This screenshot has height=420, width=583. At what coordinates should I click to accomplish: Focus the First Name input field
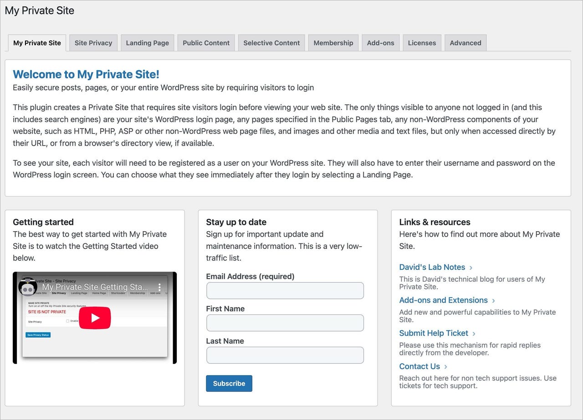pyautogui.click(x=285, y=323)
